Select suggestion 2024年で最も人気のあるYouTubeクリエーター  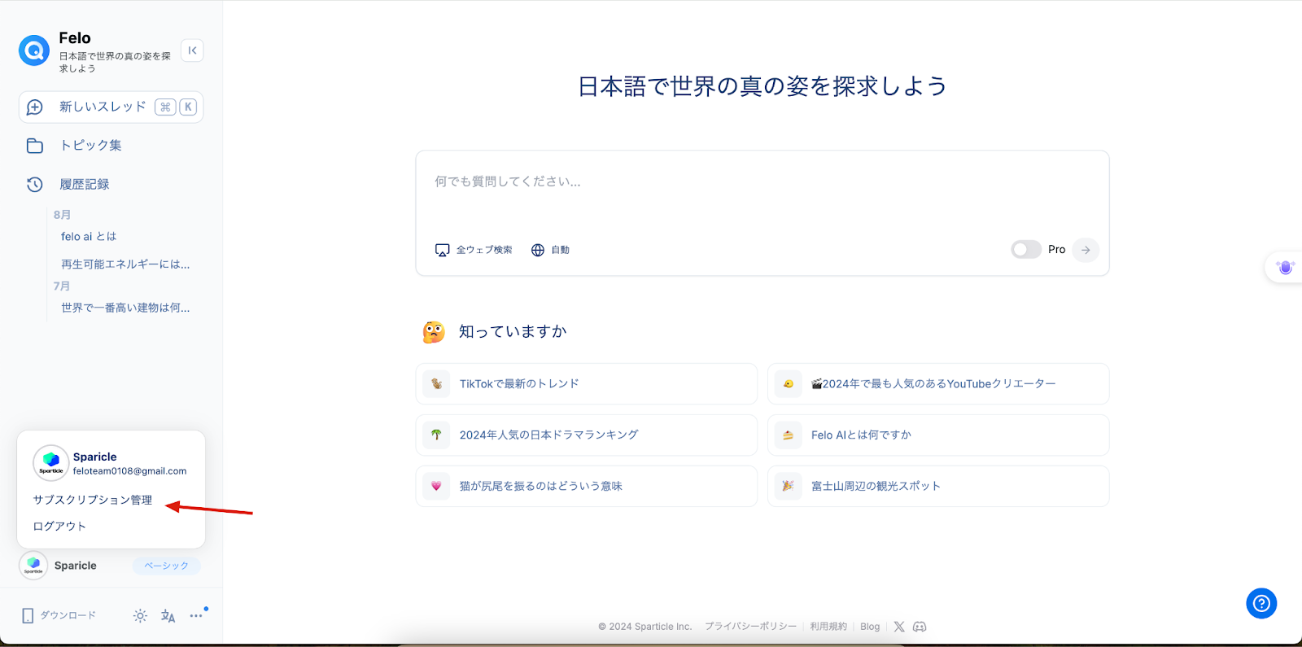pos(938,383)
